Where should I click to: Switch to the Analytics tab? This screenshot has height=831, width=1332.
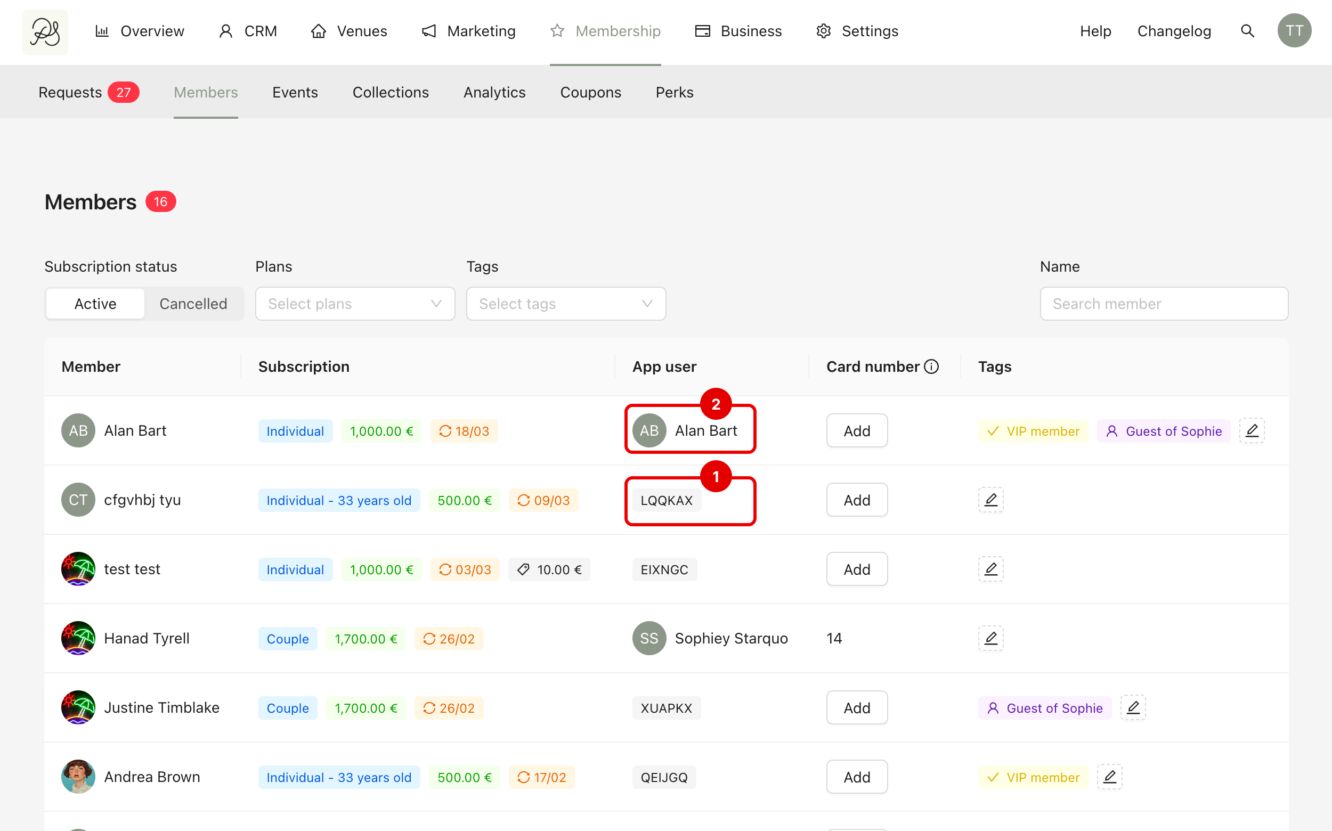494,92
